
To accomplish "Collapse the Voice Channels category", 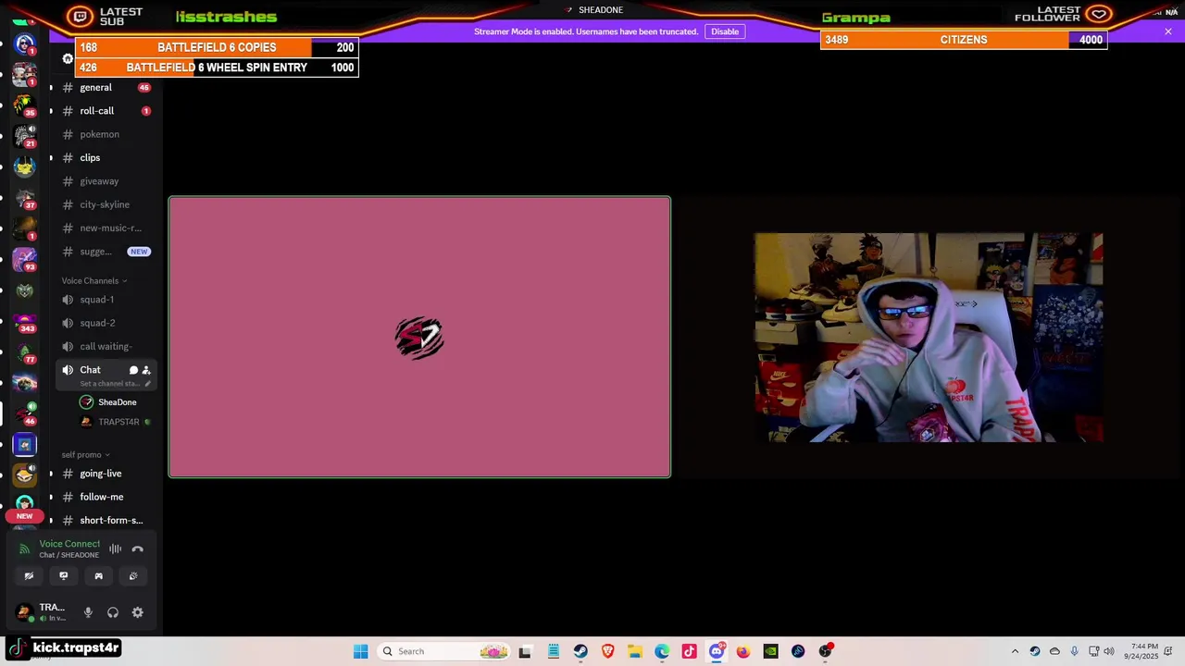I will pyautogui.click(x=94, y=280).
